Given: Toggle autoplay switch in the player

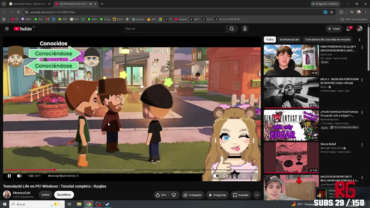Looking at the screenshot, I should (x=216, y=176).
